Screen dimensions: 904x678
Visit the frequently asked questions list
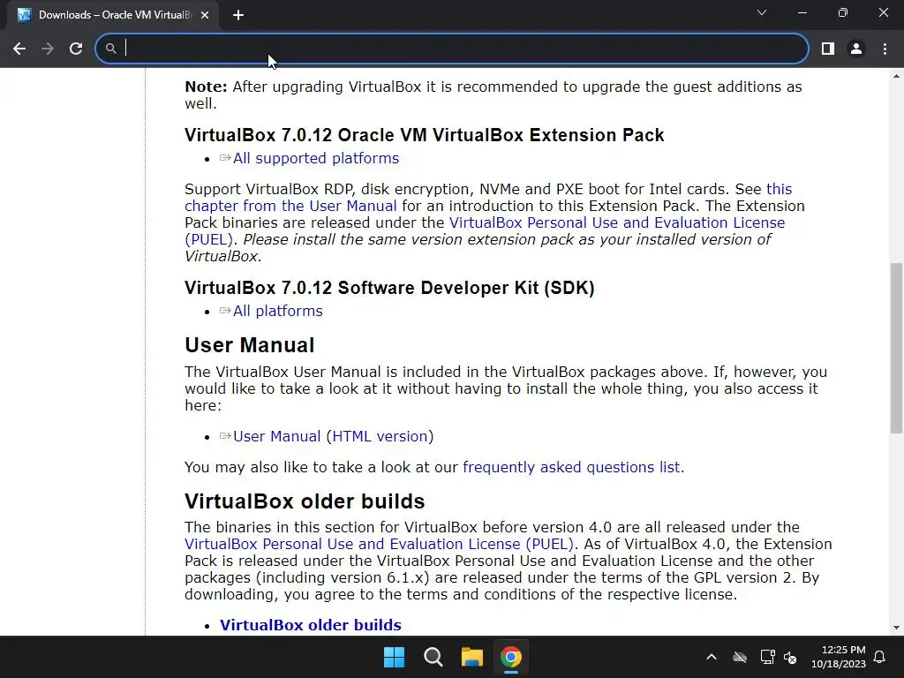pos(571,467)
